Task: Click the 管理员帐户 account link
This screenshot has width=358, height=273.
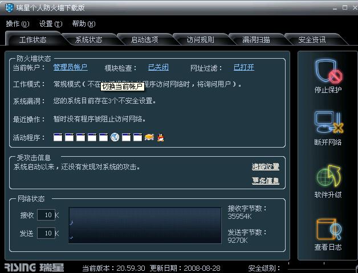Action: pos(70,67)
